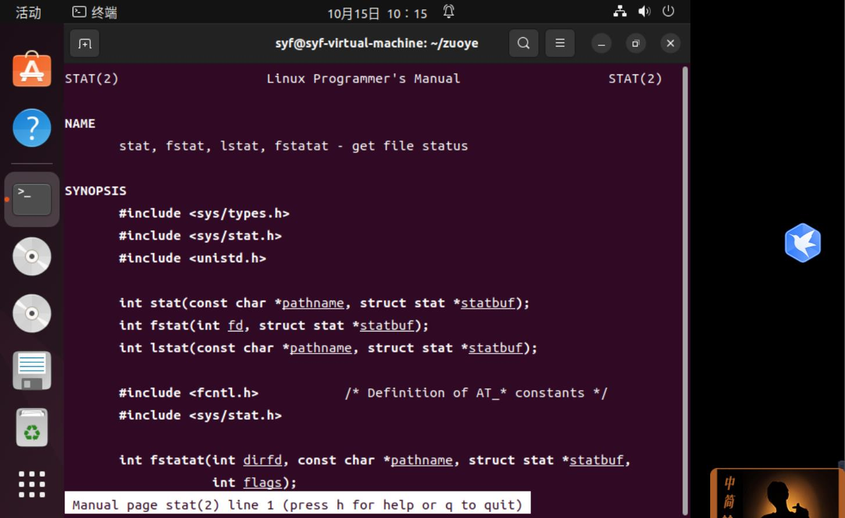Show the applications grid
Screen dimensions: 845x518
(x=32, y=484)
